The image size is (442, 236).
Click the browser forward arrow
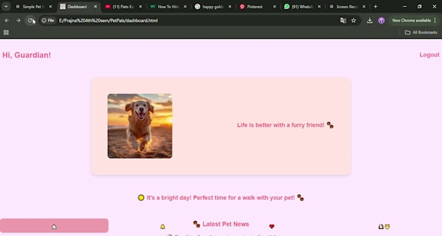click(x=18, y=21)
